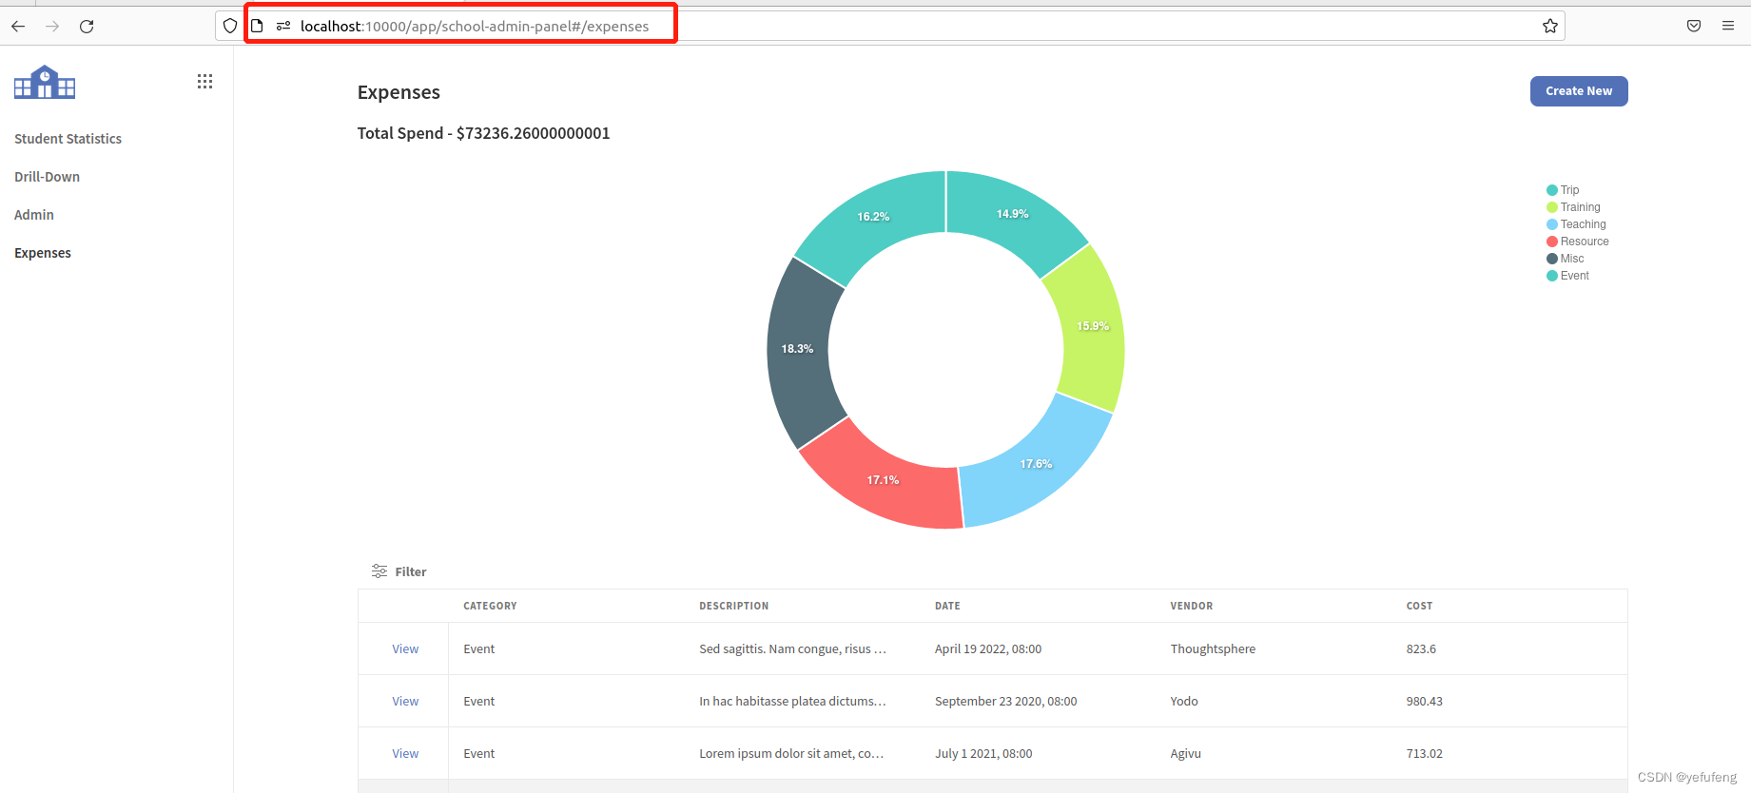Click the 18.3% dark gray slice

(798, 349)
